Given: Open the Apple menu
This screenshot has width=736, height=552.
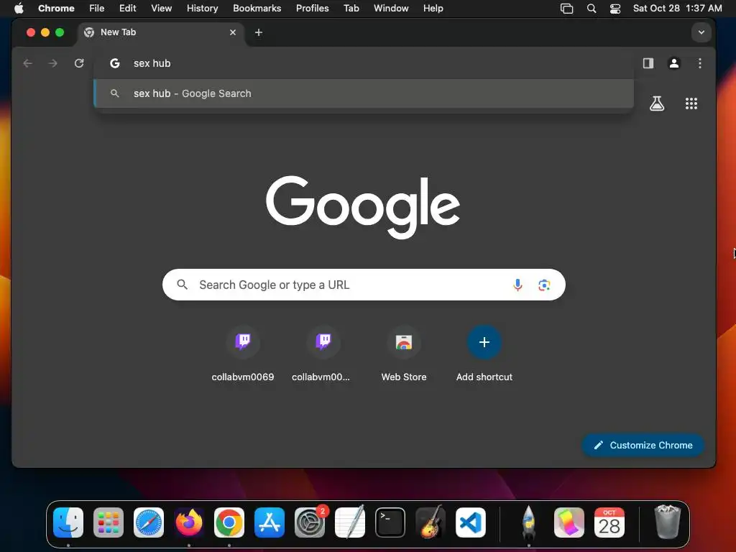Looking at the screenshot, I should pyautogui.click(x=19, y=8).
